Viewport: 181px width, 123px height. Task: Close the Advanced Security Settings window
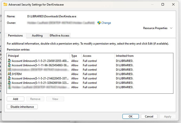(173, 4)
